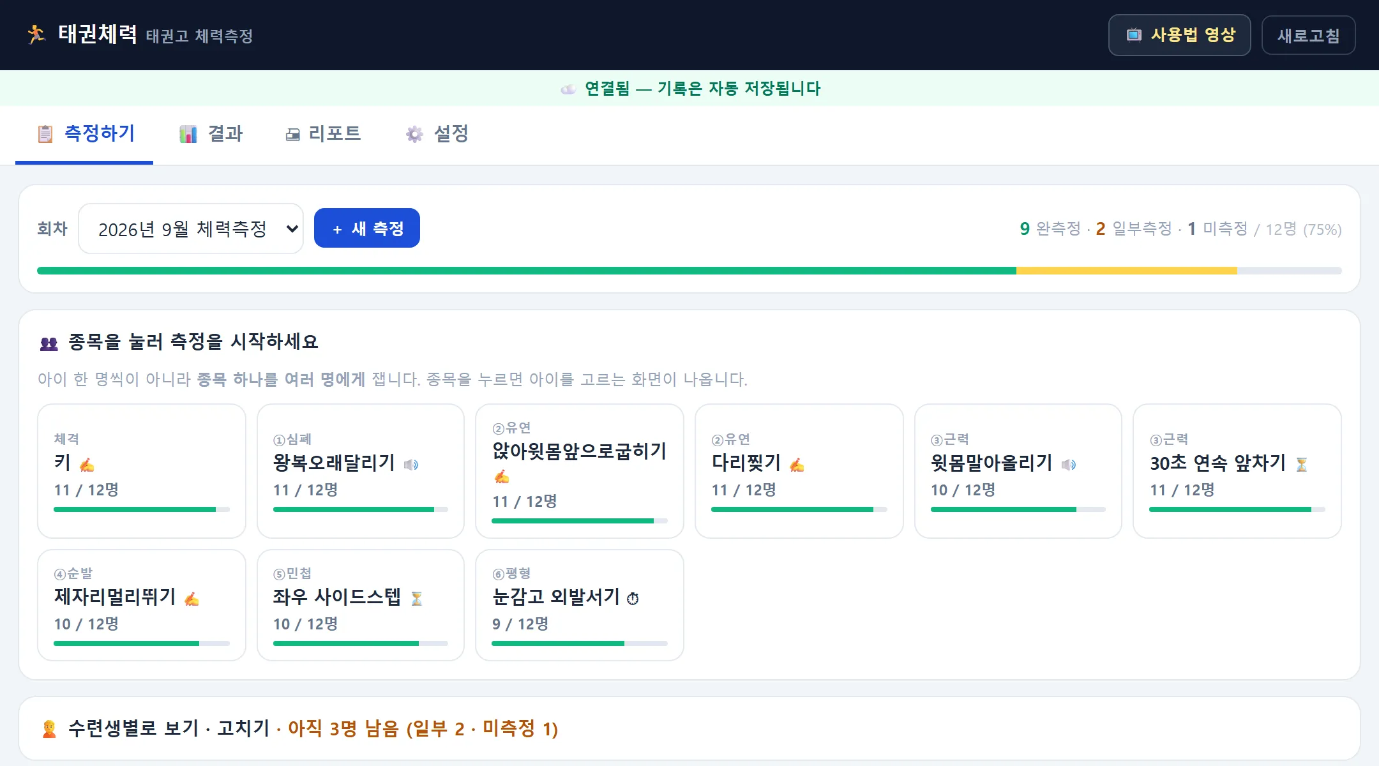The width and height of the screenshot is (1379, 766).
Task: Open the 왕복오래달리기 event card
Action: (361, 471)
